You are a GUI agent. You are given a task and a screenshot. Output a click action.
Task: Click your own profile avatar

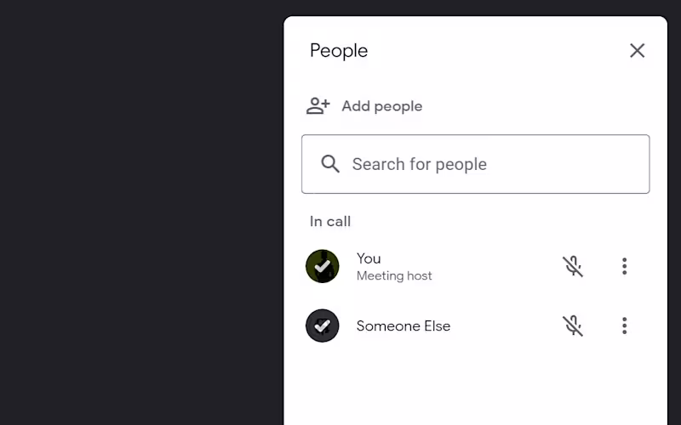(x=323, y=266)
